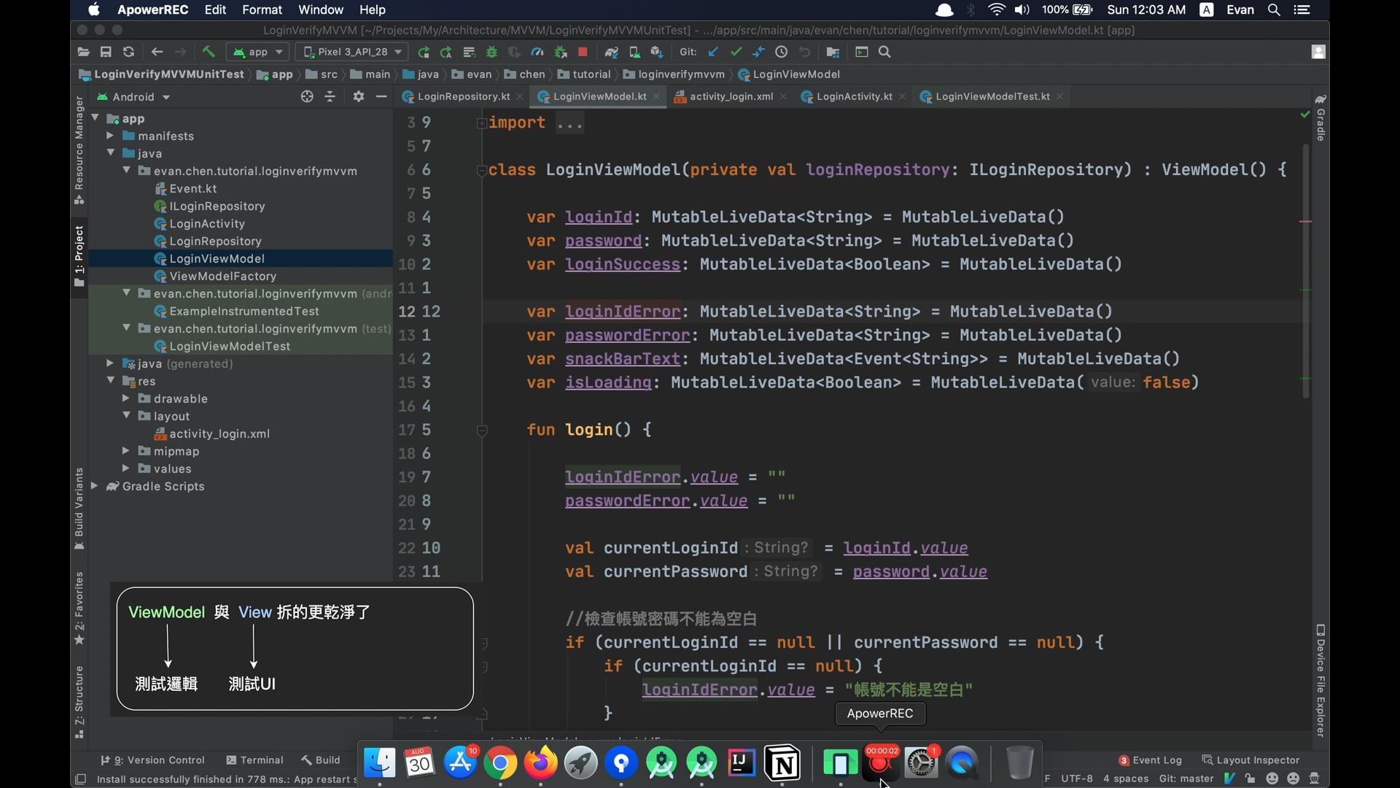Stop the running app

pos(583,52)
